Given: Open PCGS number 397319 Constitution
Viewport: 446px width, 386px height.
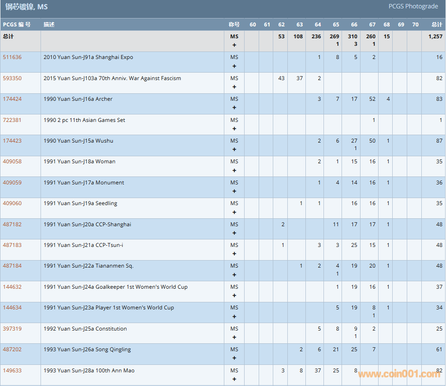Looking at the screenshot, I should click(12, 329).
